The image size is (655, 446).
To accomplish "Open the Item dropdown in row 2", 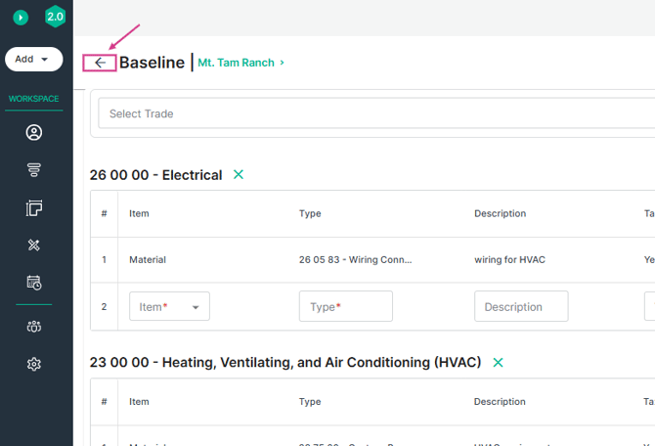I will 169,306.
